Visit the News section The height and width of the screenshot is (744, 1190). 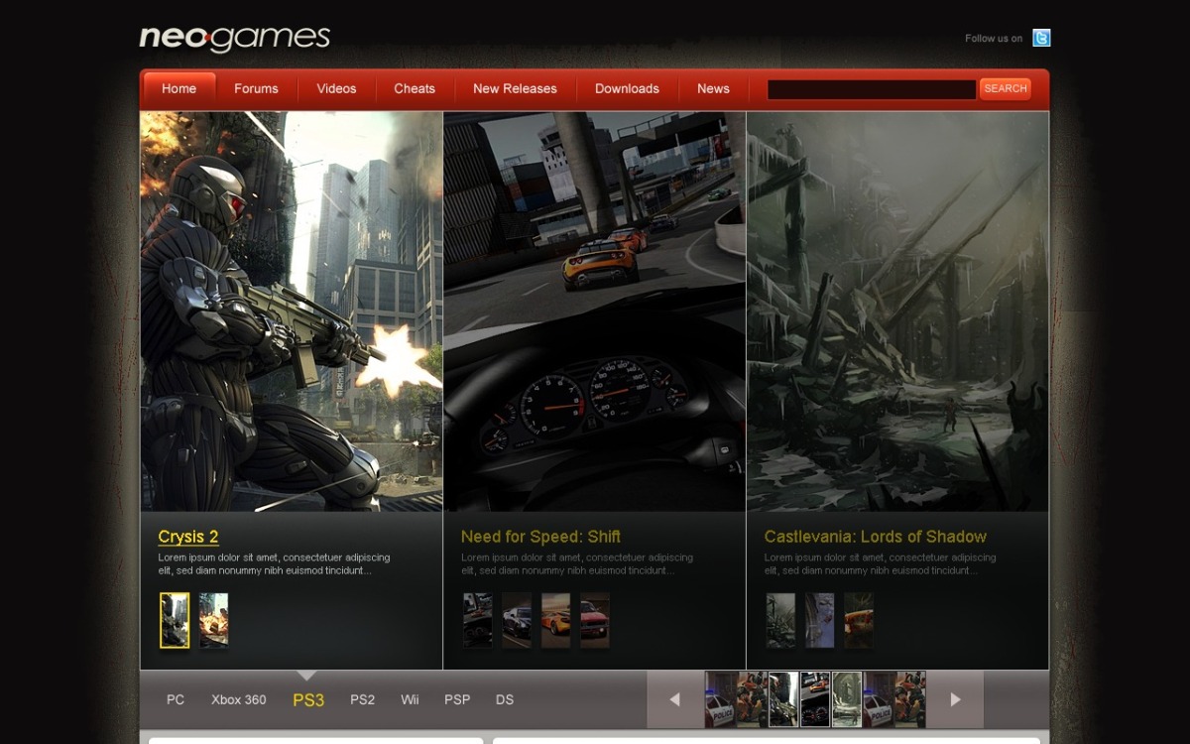[x=713, y=88]
